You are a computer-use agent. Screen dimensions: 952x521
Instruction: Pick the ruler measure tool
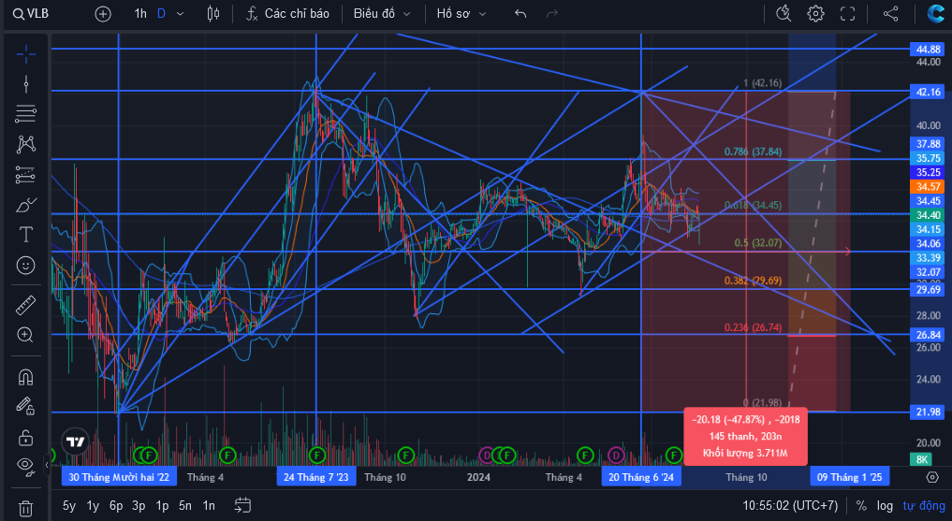25,305
